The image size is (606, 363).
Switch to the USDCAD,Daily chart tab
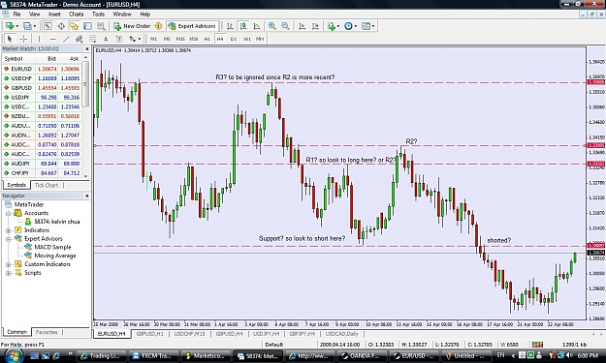point(341,334)
